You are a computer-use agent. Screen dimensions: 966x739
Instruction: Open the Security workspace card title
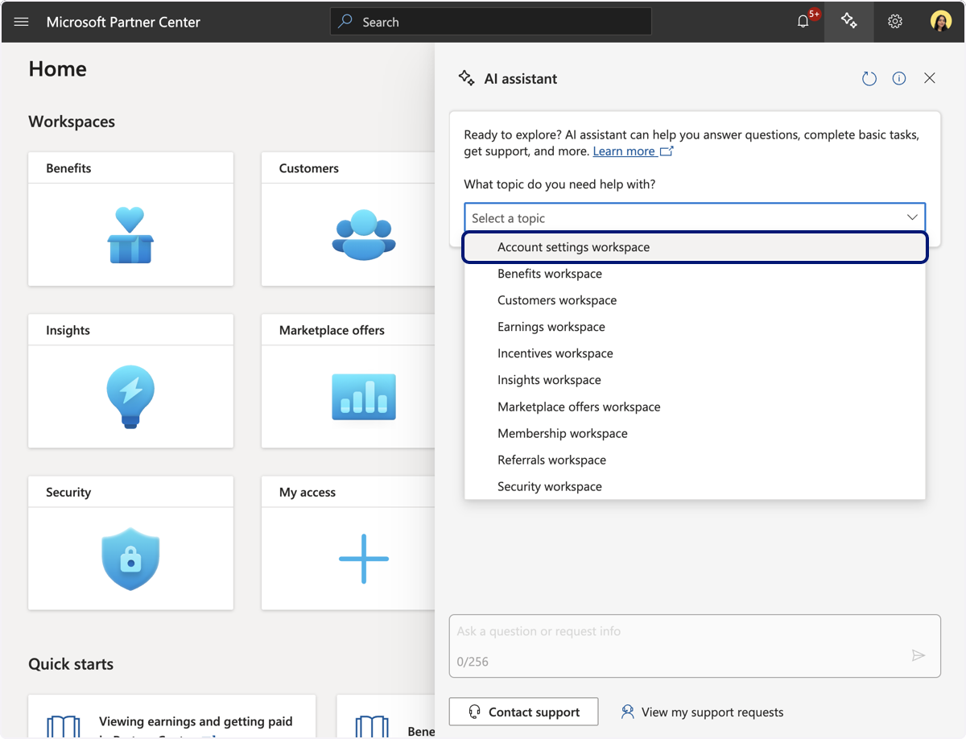[x=68, y=492]
